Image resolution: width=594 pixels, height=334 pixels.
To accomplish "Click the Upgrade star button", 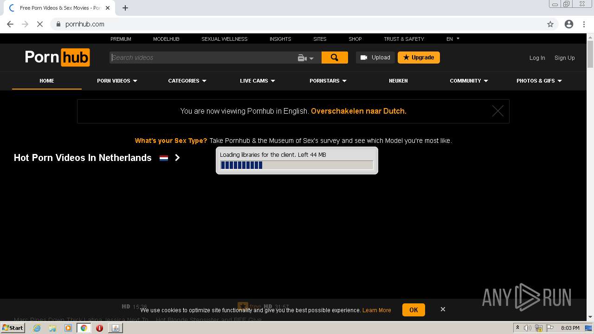I will coord(419,58).
